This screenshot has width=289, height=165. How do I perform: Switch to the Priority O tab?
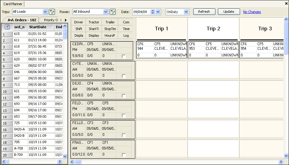point(51,20)
